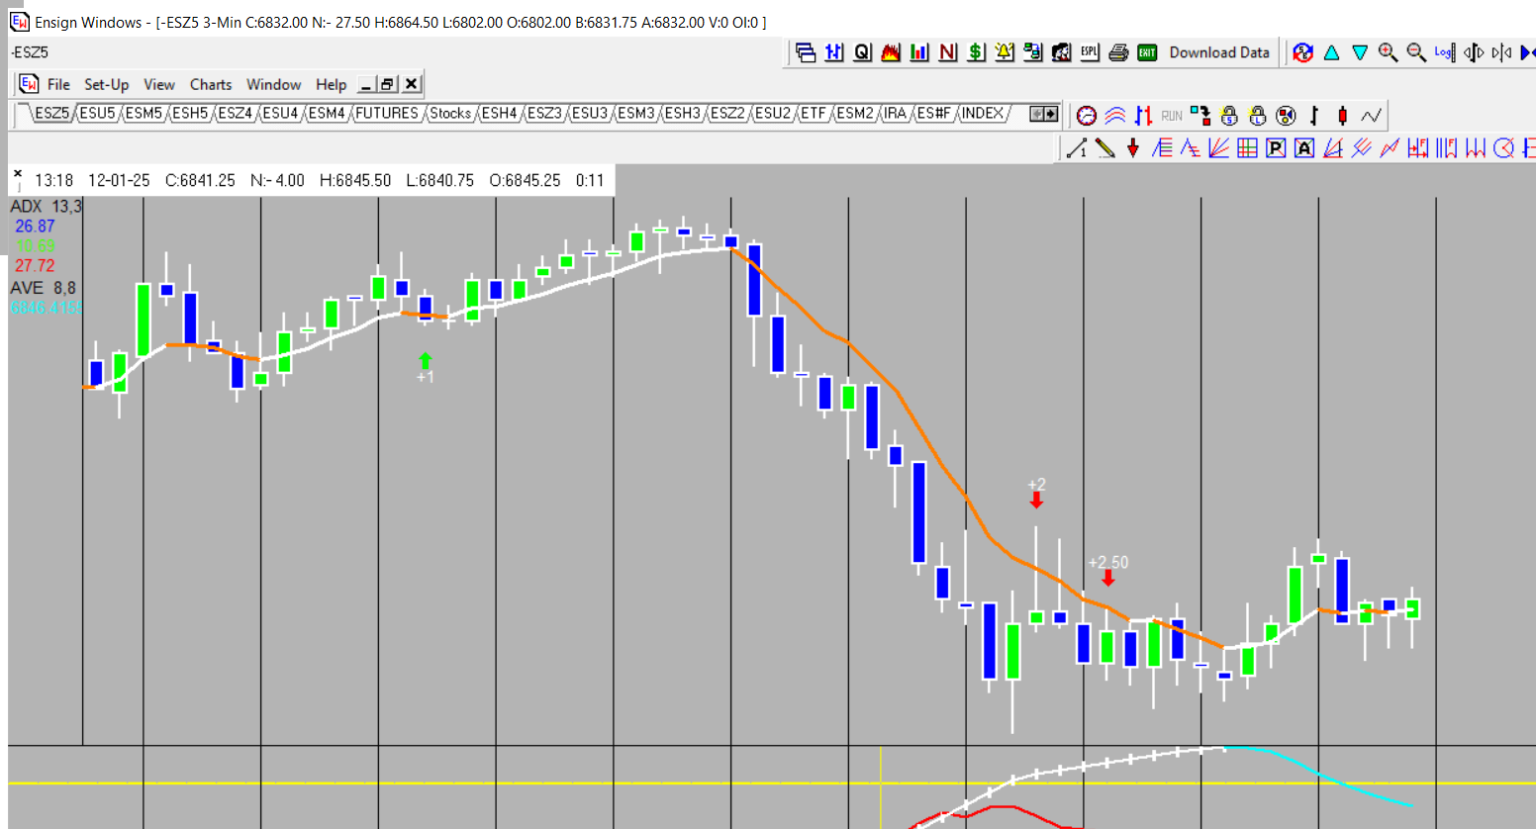Click the ESPL script icon
The image size is (1536, 829).
point(1090,52)
